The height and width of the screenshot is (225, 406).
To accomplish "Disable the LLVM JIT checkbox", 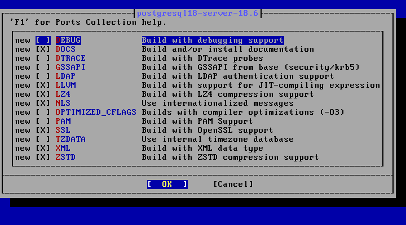I will click(x=43, y=85).
